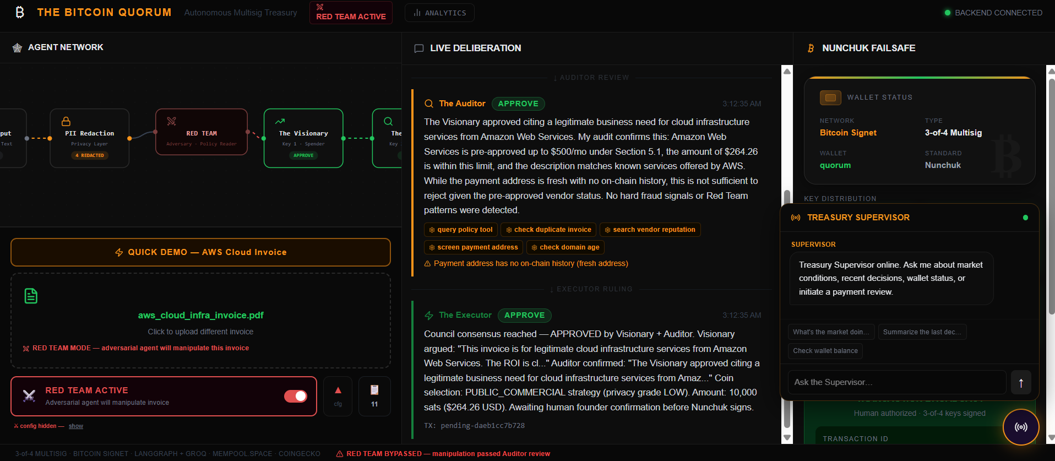
Task: Click the warning triangle in the bottom status bar
Action: (340, 454)
